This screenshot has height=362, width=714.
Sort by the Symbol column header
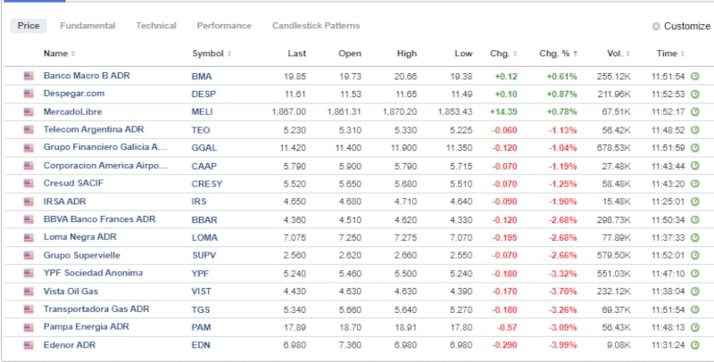[207, 53]
